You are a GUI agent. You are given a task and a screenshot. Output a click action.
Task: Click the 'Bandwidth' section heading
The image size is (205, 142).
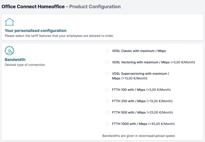15,60
